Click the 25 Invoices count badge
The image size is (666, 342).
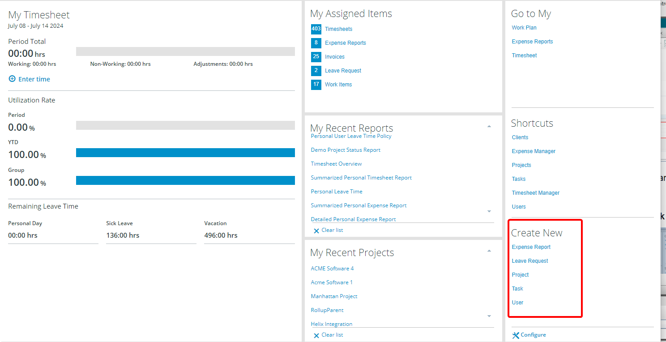[x=316, y=56]
